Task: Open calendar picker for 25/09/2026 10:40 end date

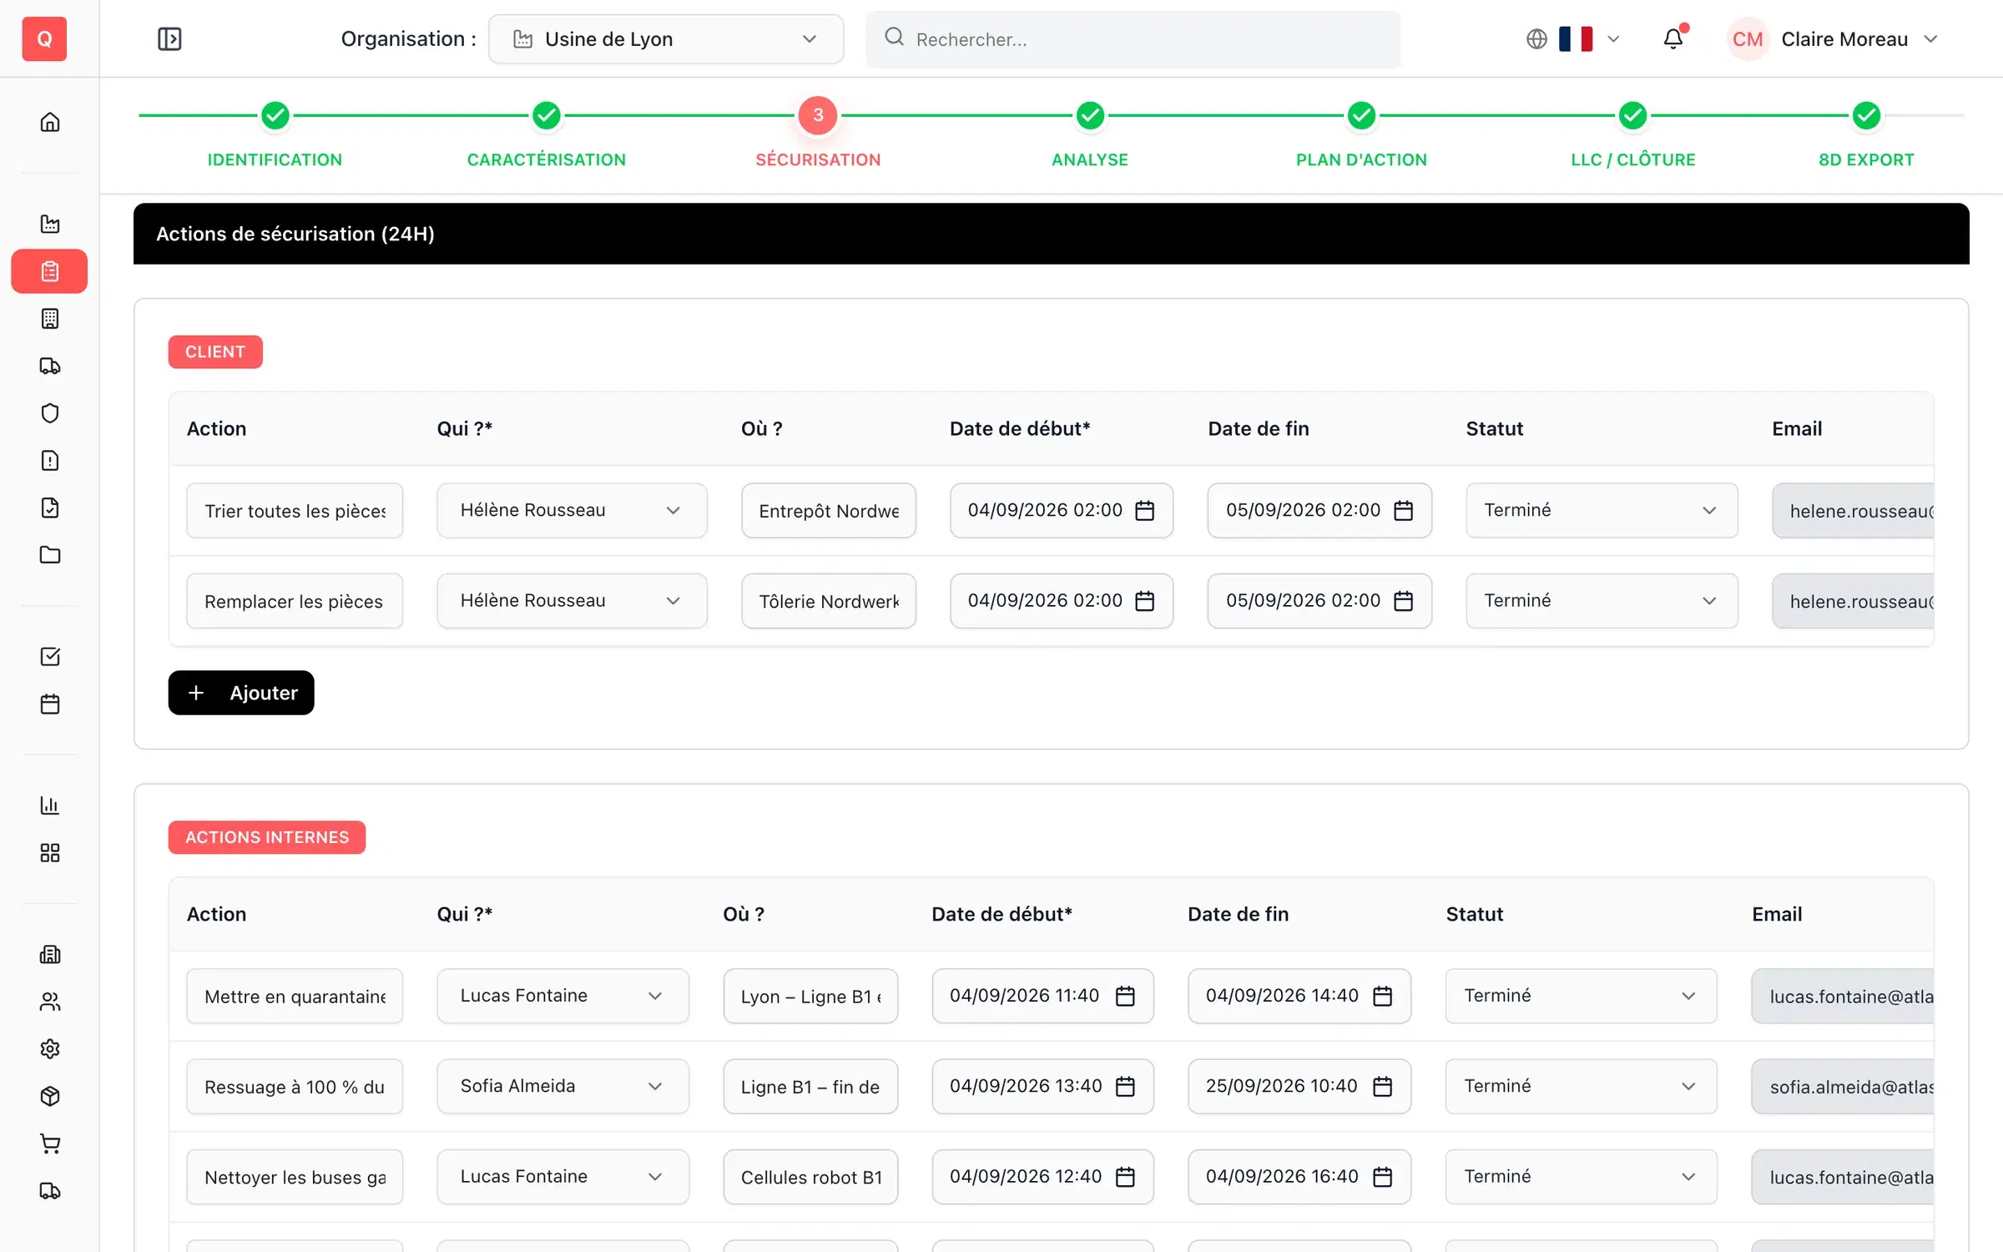Action: pyautogui.click(x=1383, y=1086)
